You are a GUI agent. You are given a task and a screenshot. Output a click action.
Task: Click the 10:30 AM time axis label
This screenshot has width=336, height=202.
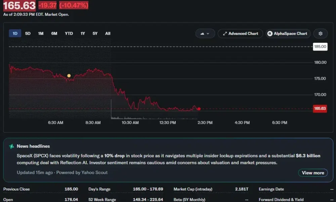tap(130, 123)
